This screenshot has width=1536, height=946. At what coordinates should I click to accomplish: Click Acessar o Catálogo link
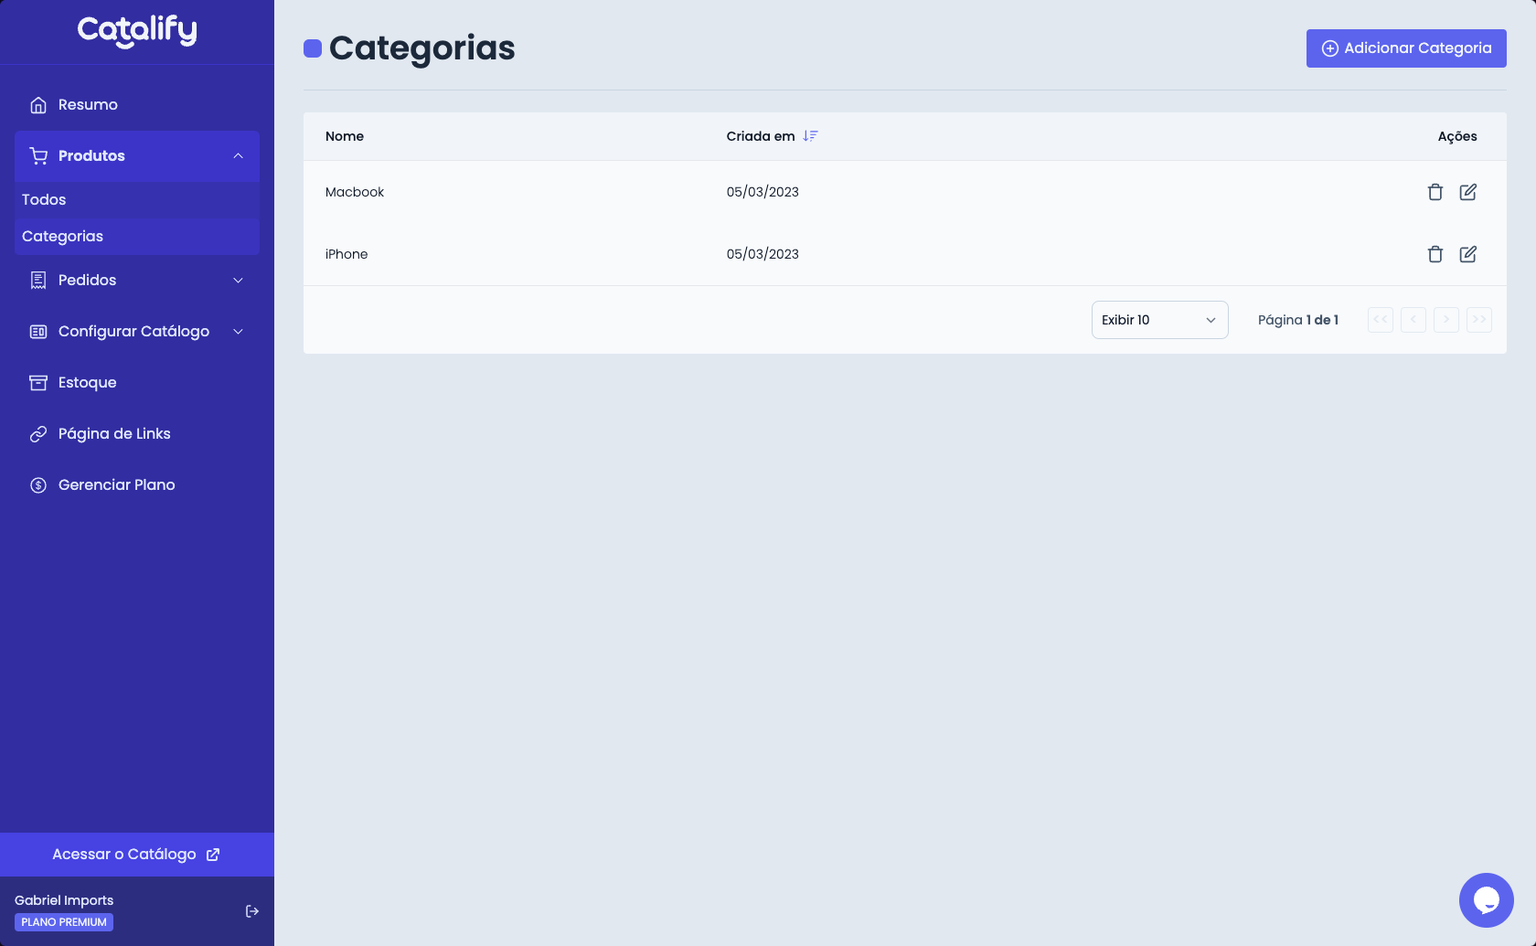pos(137,855)
